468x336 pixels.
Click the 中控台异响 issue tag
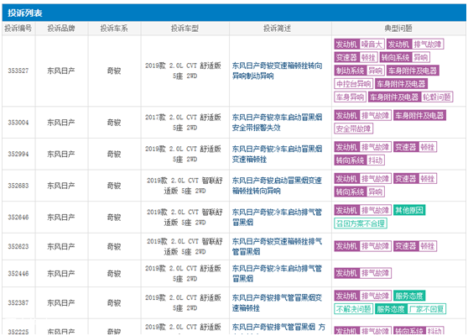[x=353, y=84]
